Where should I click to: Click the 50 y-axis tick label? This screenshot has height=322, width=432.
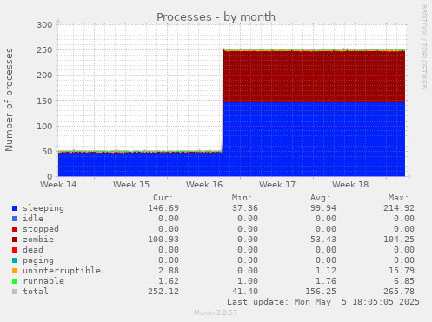[x=47, y=152]
